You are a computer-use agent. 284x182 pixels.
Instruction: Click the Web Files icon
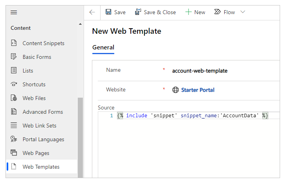14,98
